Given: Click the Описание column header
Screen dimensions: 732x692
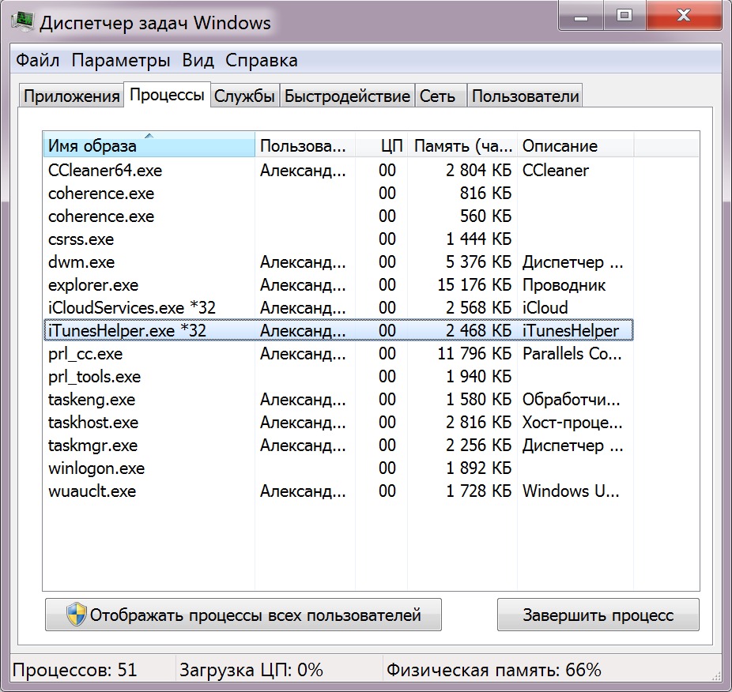Looking at the screenshot, I should click(x=575, y=146).
